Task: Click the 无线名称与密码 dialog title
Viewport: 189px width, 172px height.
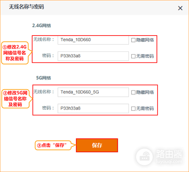Action: tap(26, 7)
